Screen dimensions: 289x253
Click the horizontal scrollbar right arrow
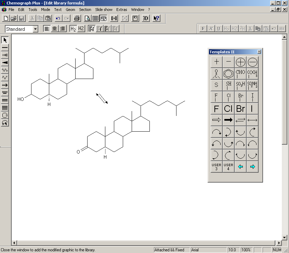pyautogui.click(x=279, y=243)
